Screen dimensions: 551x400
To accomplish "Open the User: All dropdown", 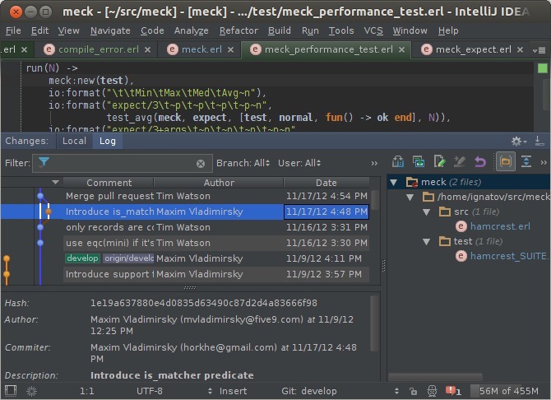I will (299, 163).
